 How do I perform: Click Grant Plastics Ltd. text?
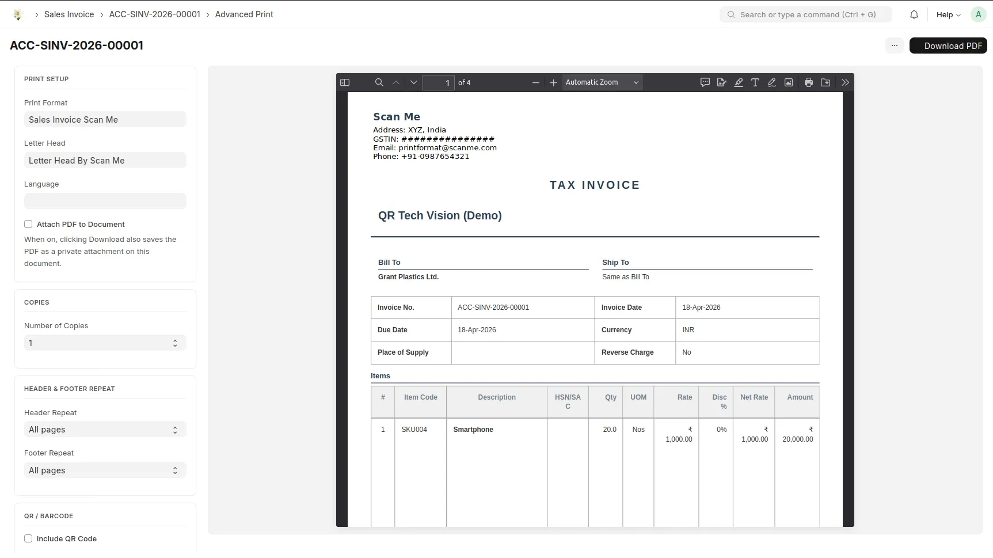pyautogui.click(x=408, y=277)
